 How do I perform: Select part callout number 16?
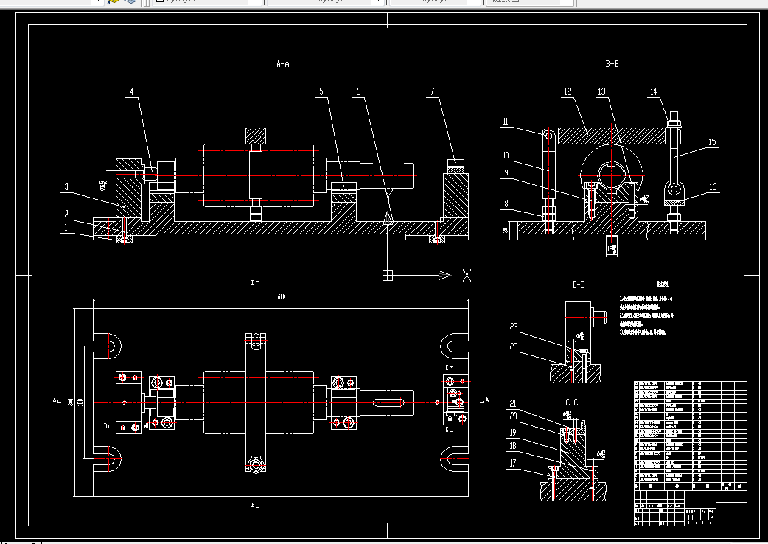(713, 186)
